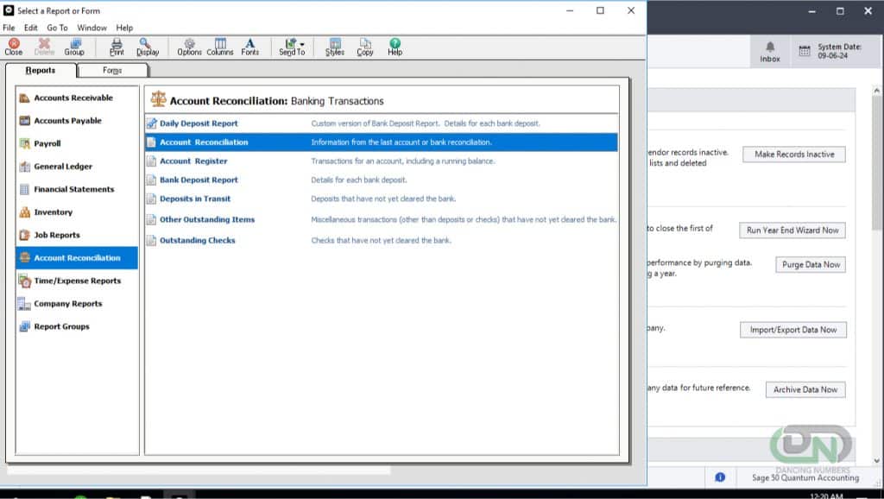
Task: Click the Outstanding Checks document icon
Action: [151, 240]
